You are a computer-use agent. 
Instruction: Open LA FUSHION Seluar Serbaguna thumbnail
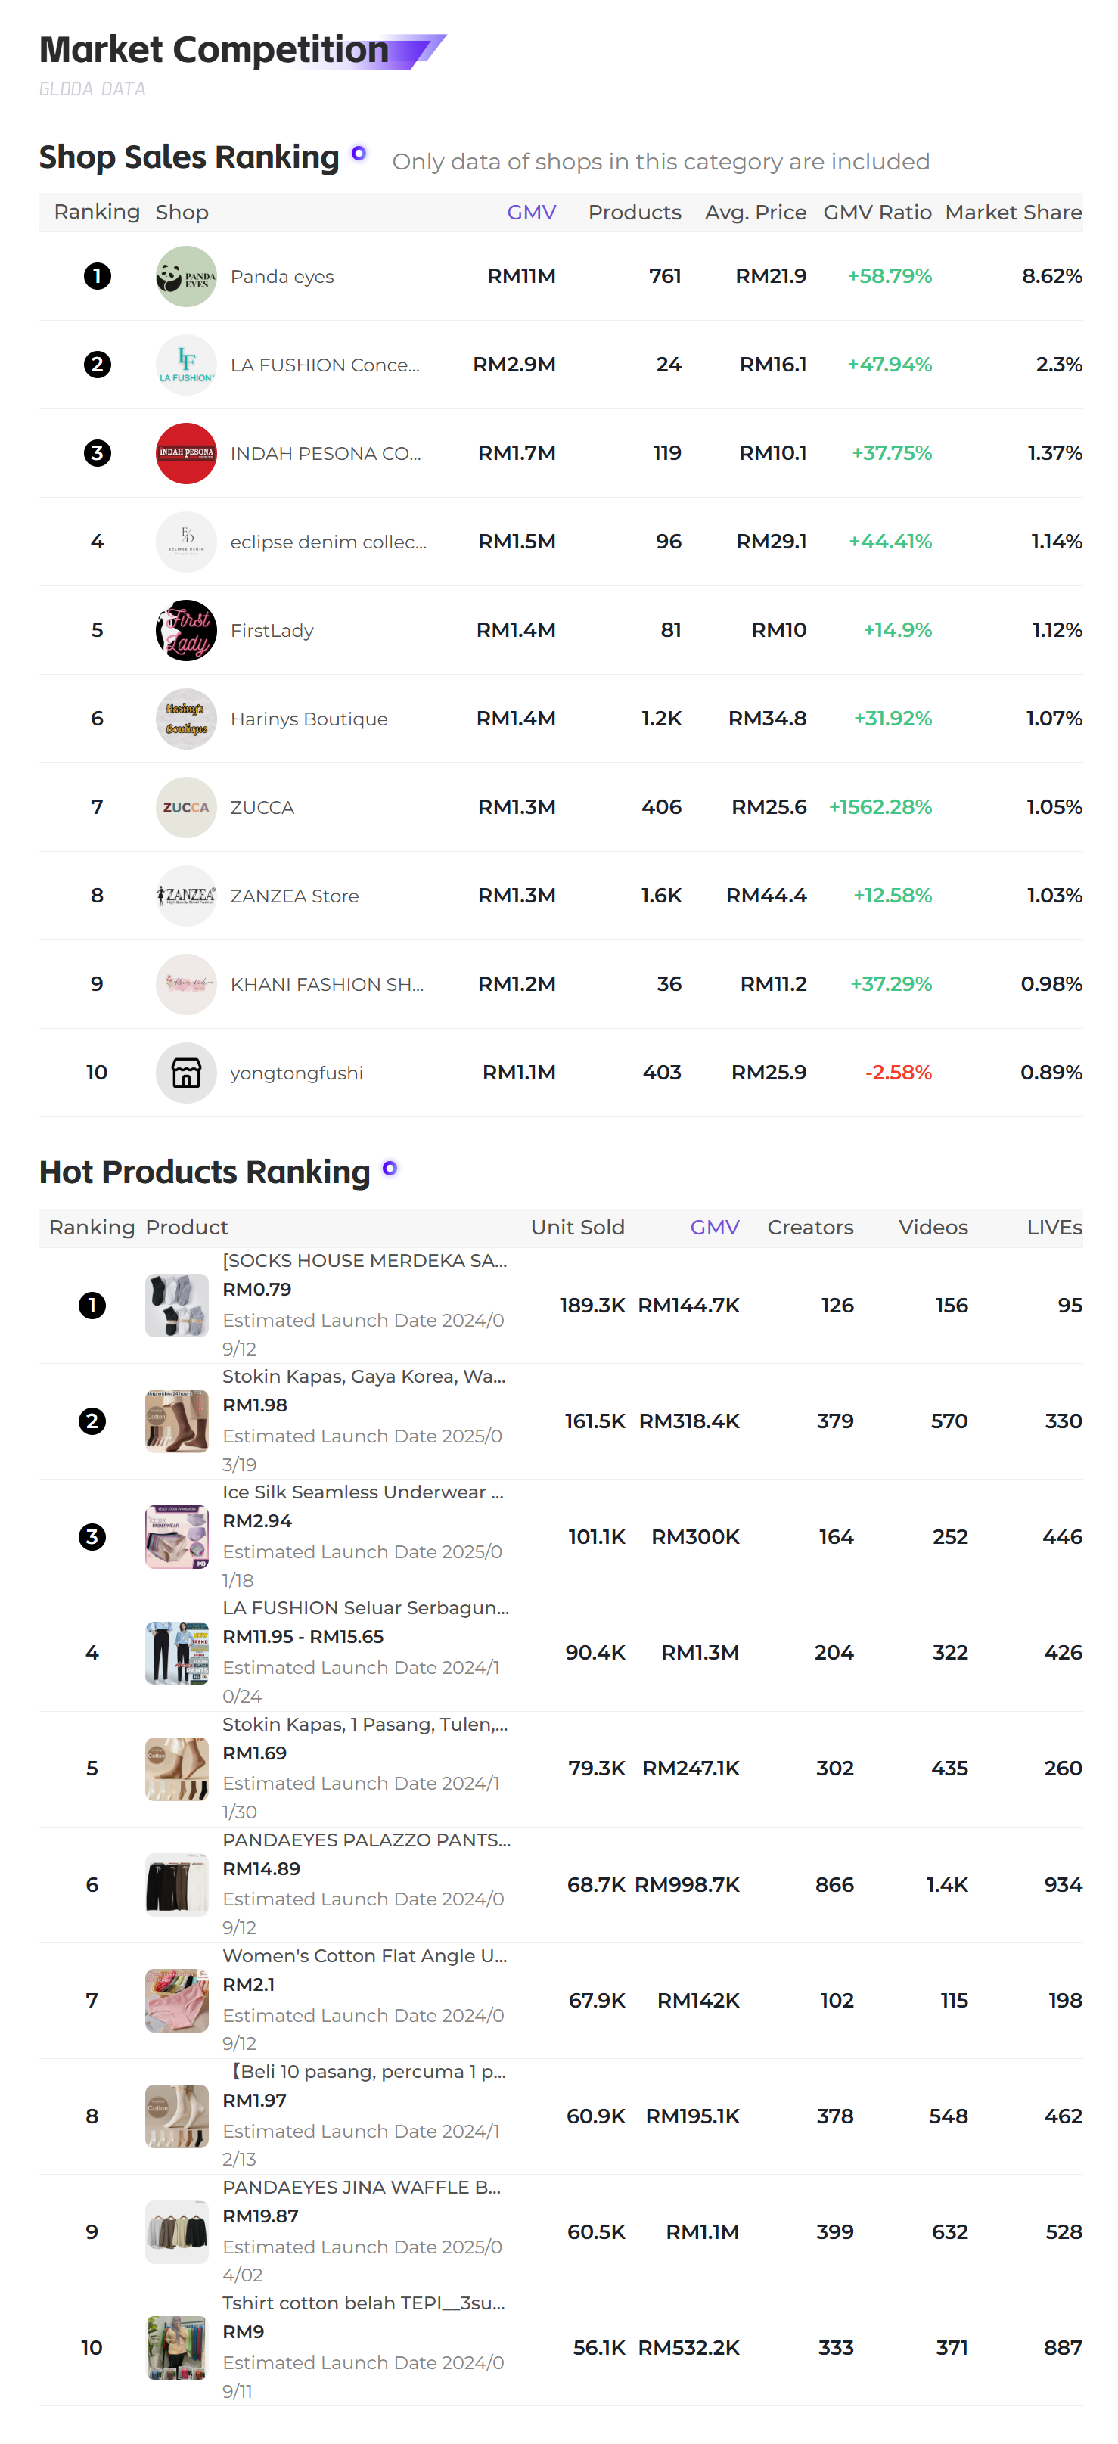(x=176, y=1653)
